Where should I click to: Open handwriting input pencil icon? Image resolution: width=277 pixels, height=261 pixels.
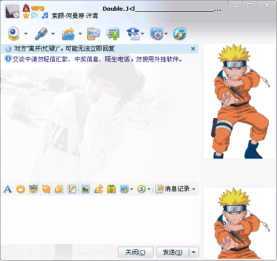[x=72, y=189]
